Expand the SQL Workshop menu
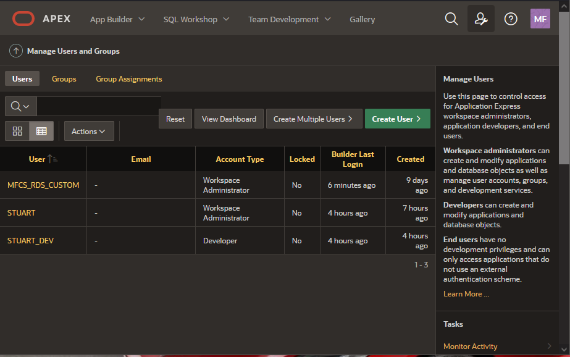Image resolution: width=570 pixels, height=357 pixels. (x=196, y=19)
